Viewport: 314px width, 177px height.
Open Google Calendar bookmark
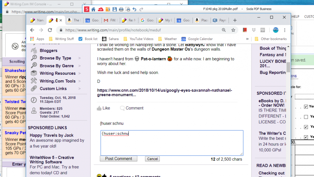[x=197, y=39]
